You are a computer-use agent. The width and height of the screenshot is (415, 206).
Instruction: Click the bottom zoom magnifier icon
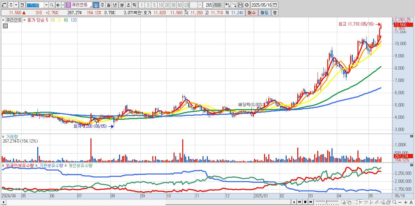click(x=394, y=202)
